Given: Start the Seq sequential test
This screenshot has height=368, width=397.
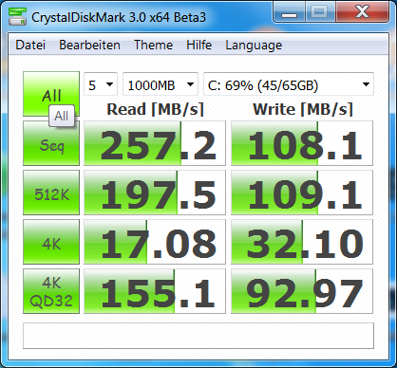Looking at the screenshot, I should tap(51, 143).
